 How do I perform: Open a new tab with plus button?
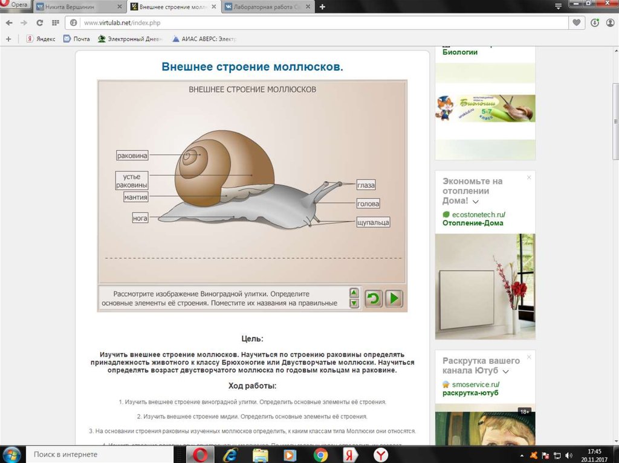point(322,7)
